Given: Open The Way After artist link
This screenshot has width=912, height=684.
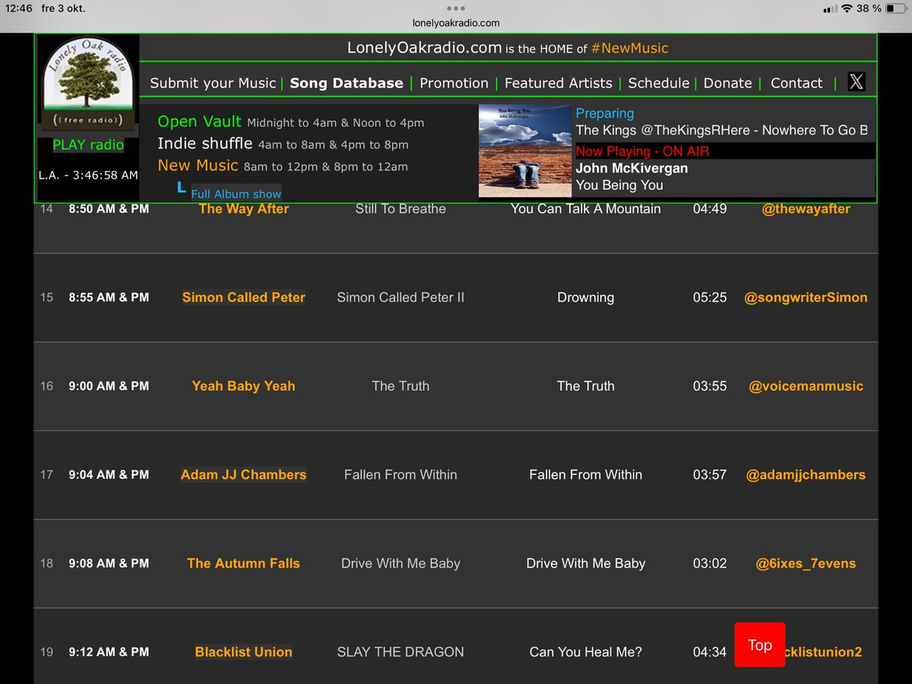Looking at the screenshot, I should coord(243,208).
